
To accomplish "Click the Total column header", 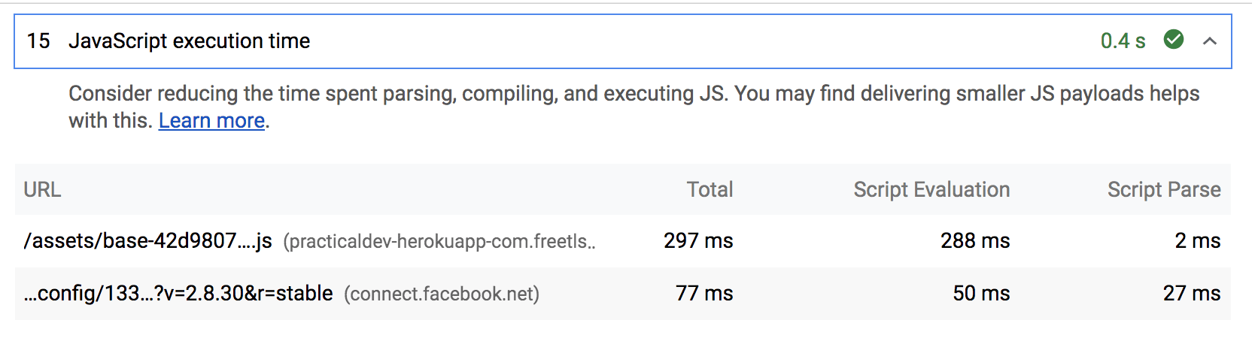I will pyautogui.click(x=710, y=190).
